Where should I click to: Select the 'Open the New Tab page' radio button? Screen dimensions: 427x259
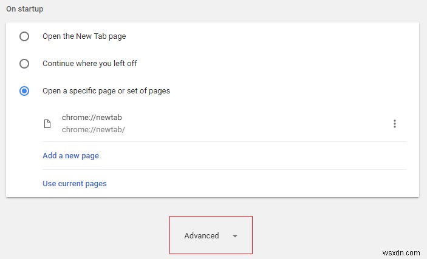pyautogui.click(x=24, y=36)
